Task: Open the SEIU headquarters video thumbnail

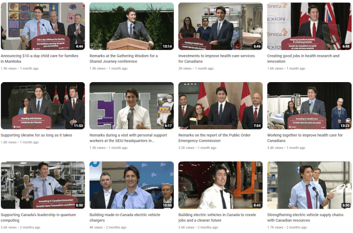Action: tap(131, 105)
